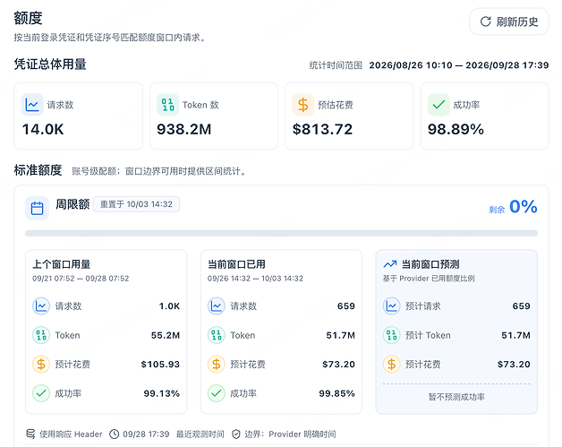This screenshot has height=447, width=562.
Task: Click the 请求数 chart icon in overview
Action: tap(32, 105)
